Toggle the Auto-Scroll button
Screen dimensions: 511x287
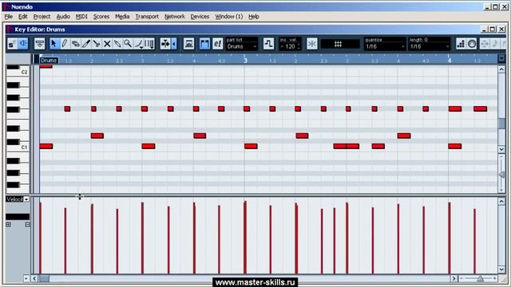pos(165,44)
